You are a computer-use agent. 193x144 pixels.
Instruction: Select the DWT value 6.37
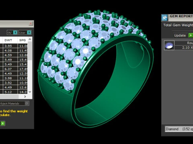(8, 69)
